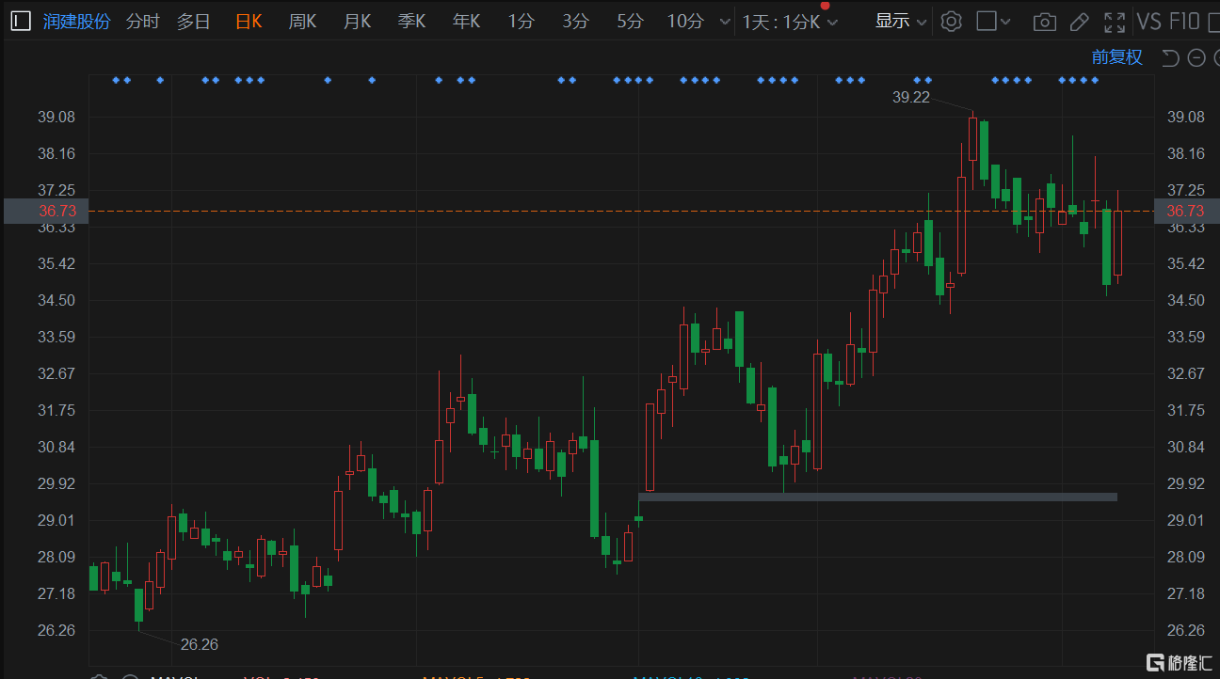Select the 季K quarterly chart tab

tap(411, 22)
